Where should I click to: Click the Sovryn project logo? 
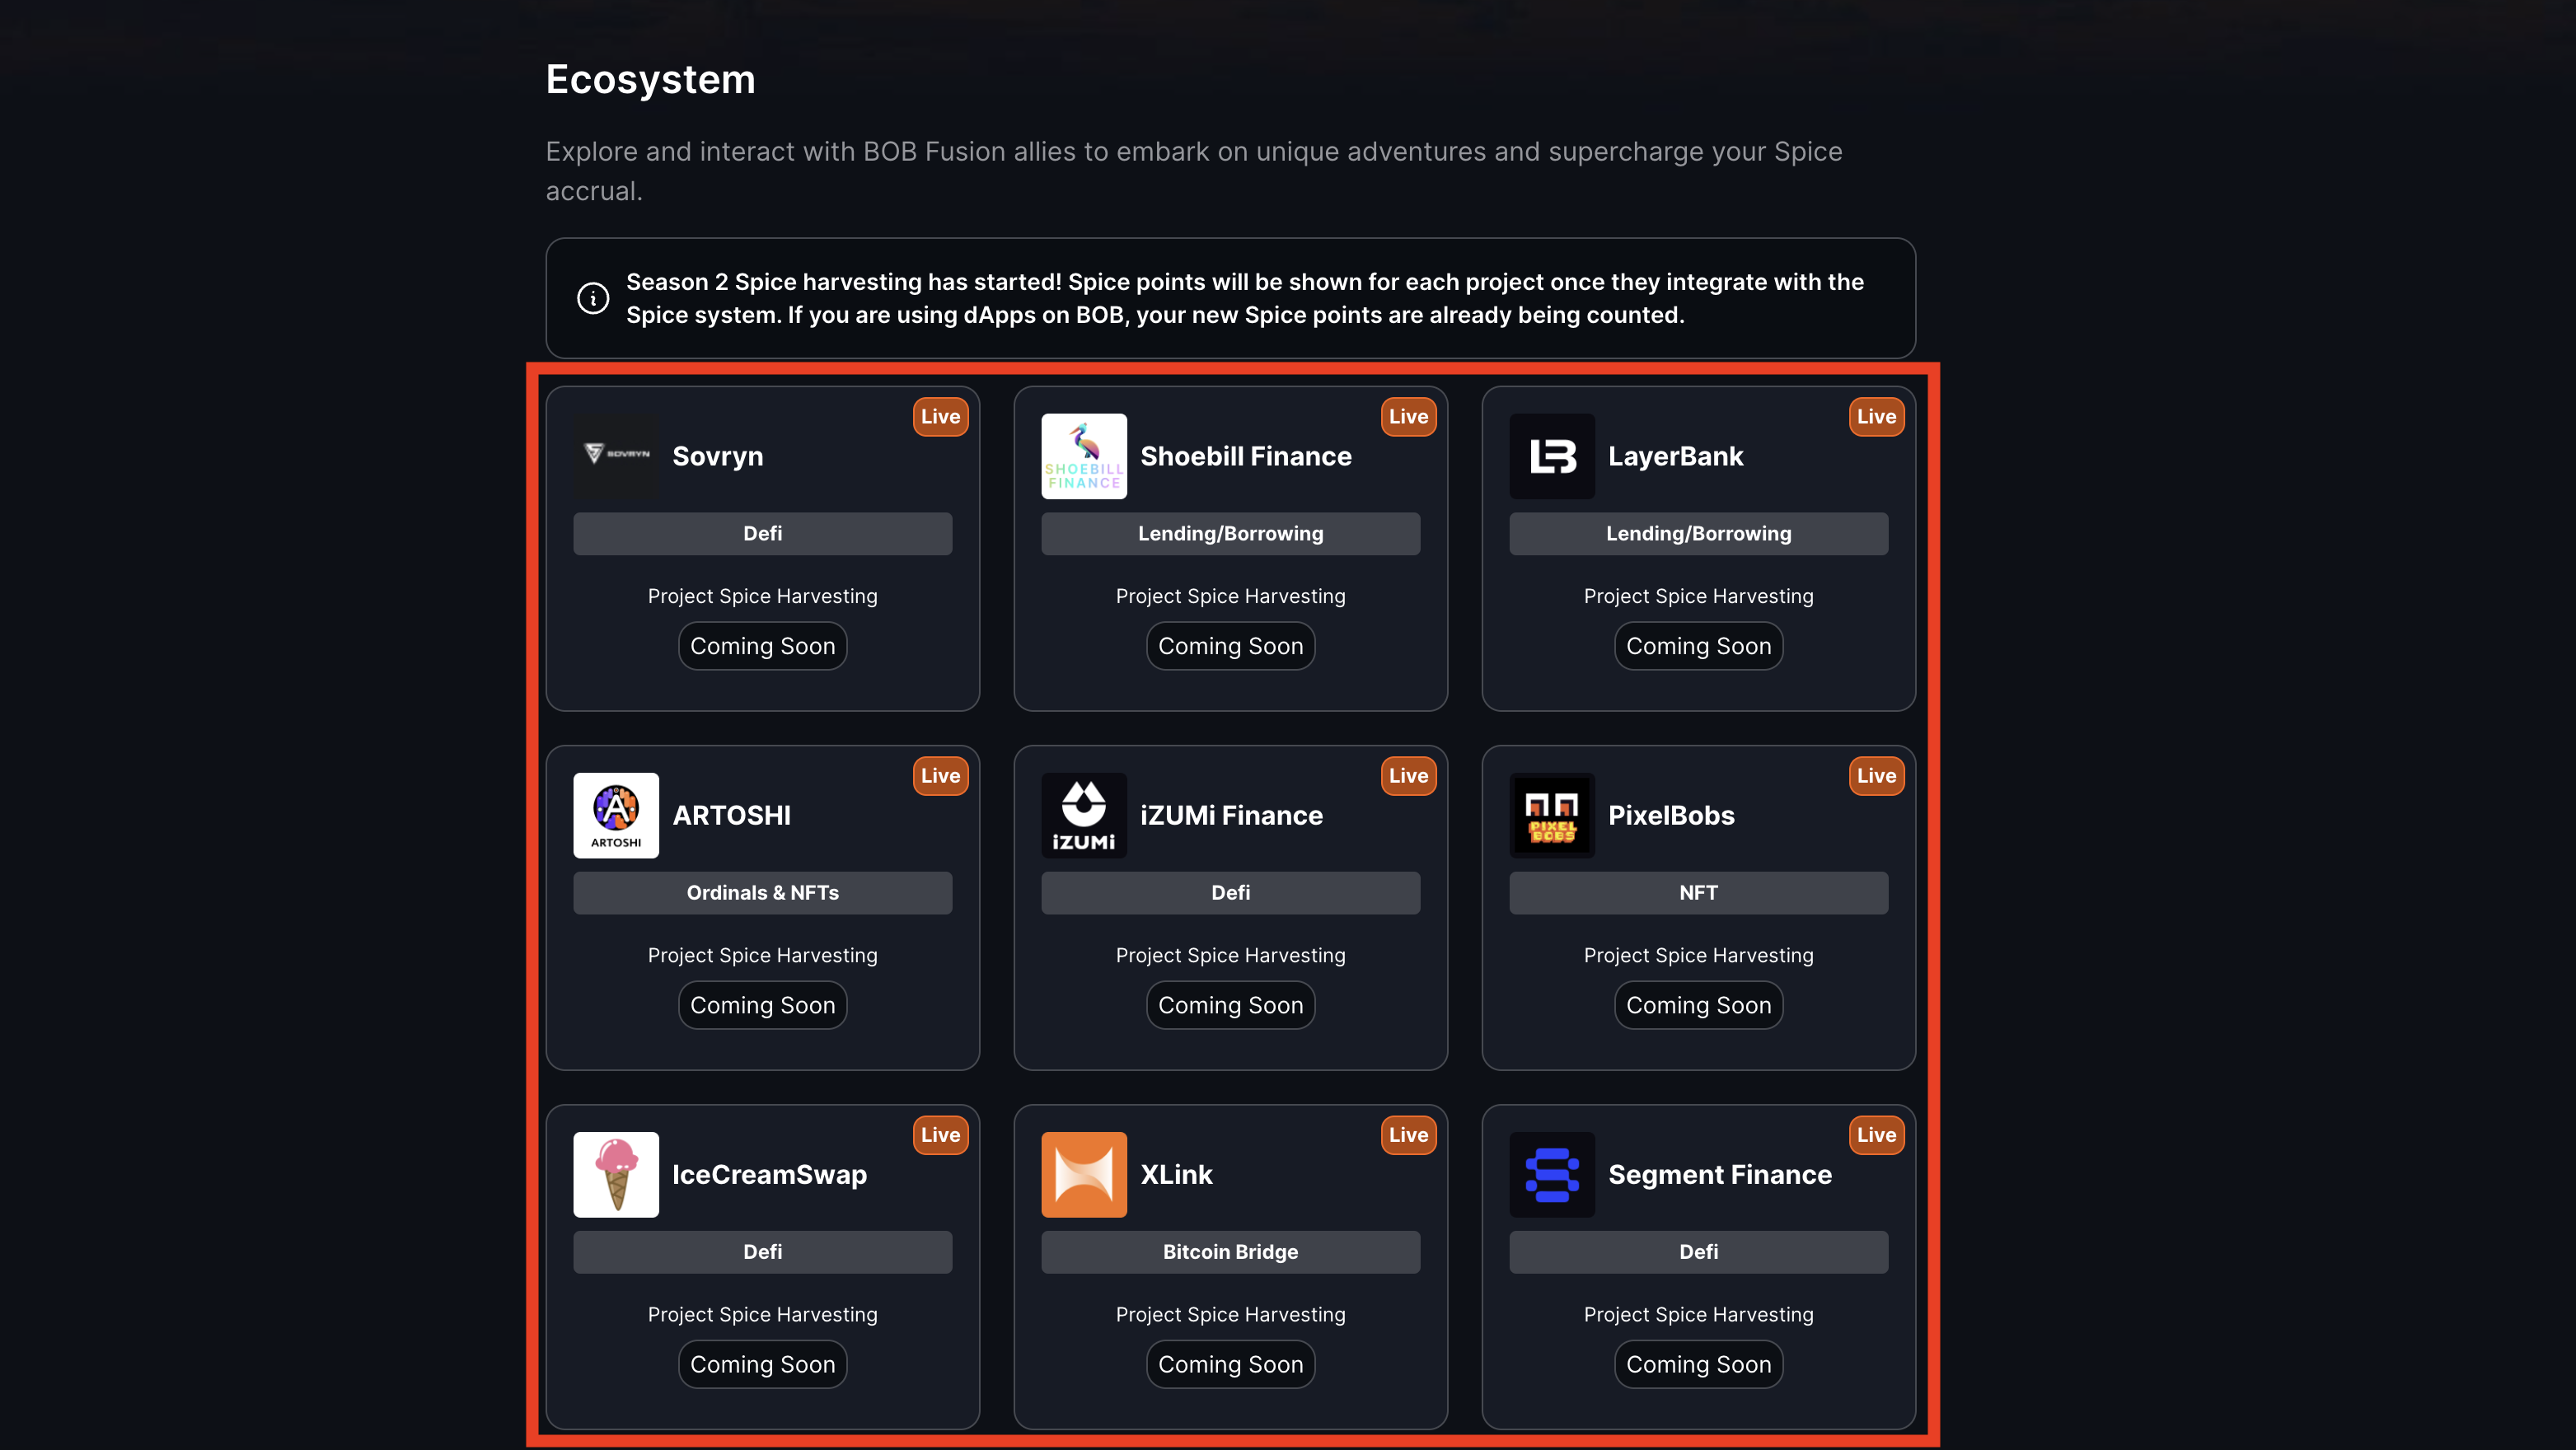tap(616, 456)
